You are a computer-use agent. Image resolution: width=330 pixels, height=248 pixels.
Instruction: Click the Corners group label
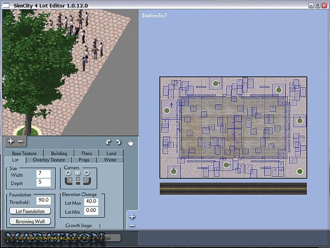pyautogui.click(x=71, y=168)
